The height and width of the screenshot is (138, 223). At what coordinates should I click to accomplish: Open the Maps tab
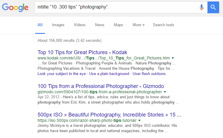tap(118, 25)
